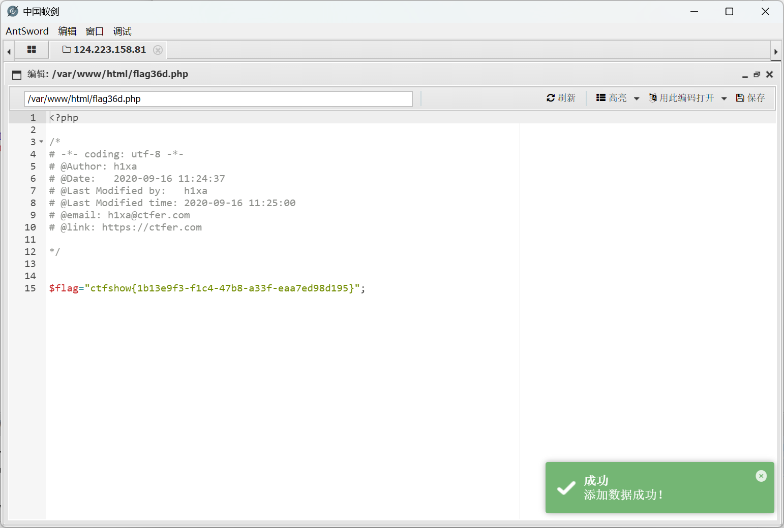Click the @email: h1xa@ctfer.com line

pos(119,215)
